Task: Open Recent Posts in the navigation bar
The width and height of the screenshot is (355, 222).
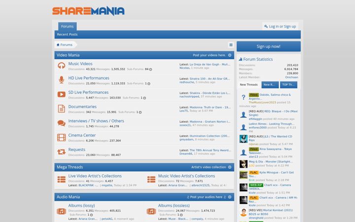Action: 67,35
